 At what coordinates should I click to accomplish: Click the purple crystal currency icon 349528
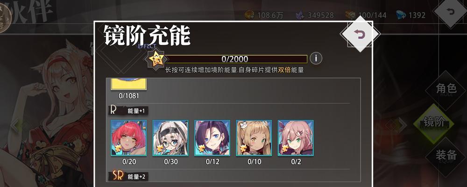click(x=300, y=15)
